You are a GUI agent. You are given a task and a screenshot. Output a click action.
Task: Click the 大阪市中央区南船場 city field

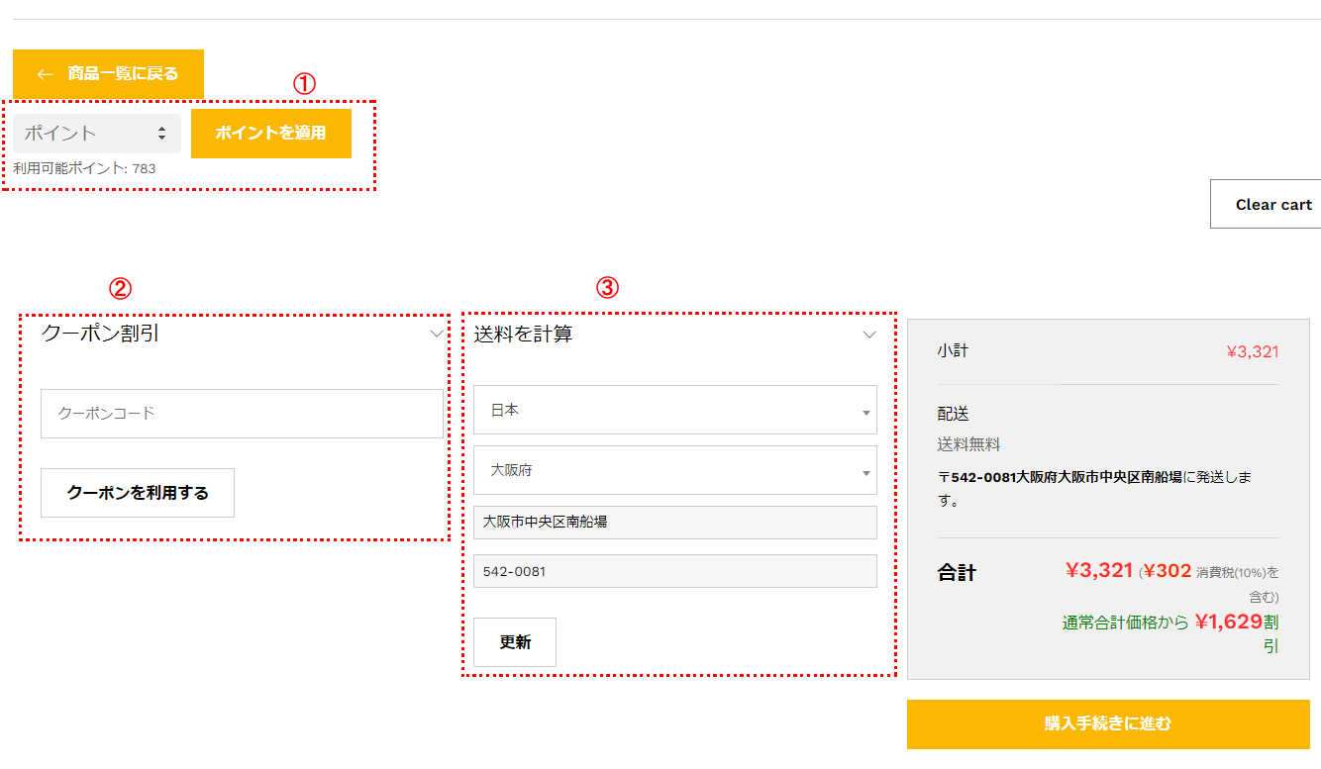pyautogui.click(x=674, y=522)
